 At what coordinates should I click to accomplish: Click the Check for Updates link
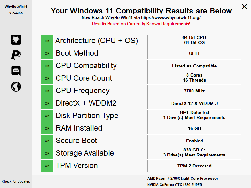[16, 181]
